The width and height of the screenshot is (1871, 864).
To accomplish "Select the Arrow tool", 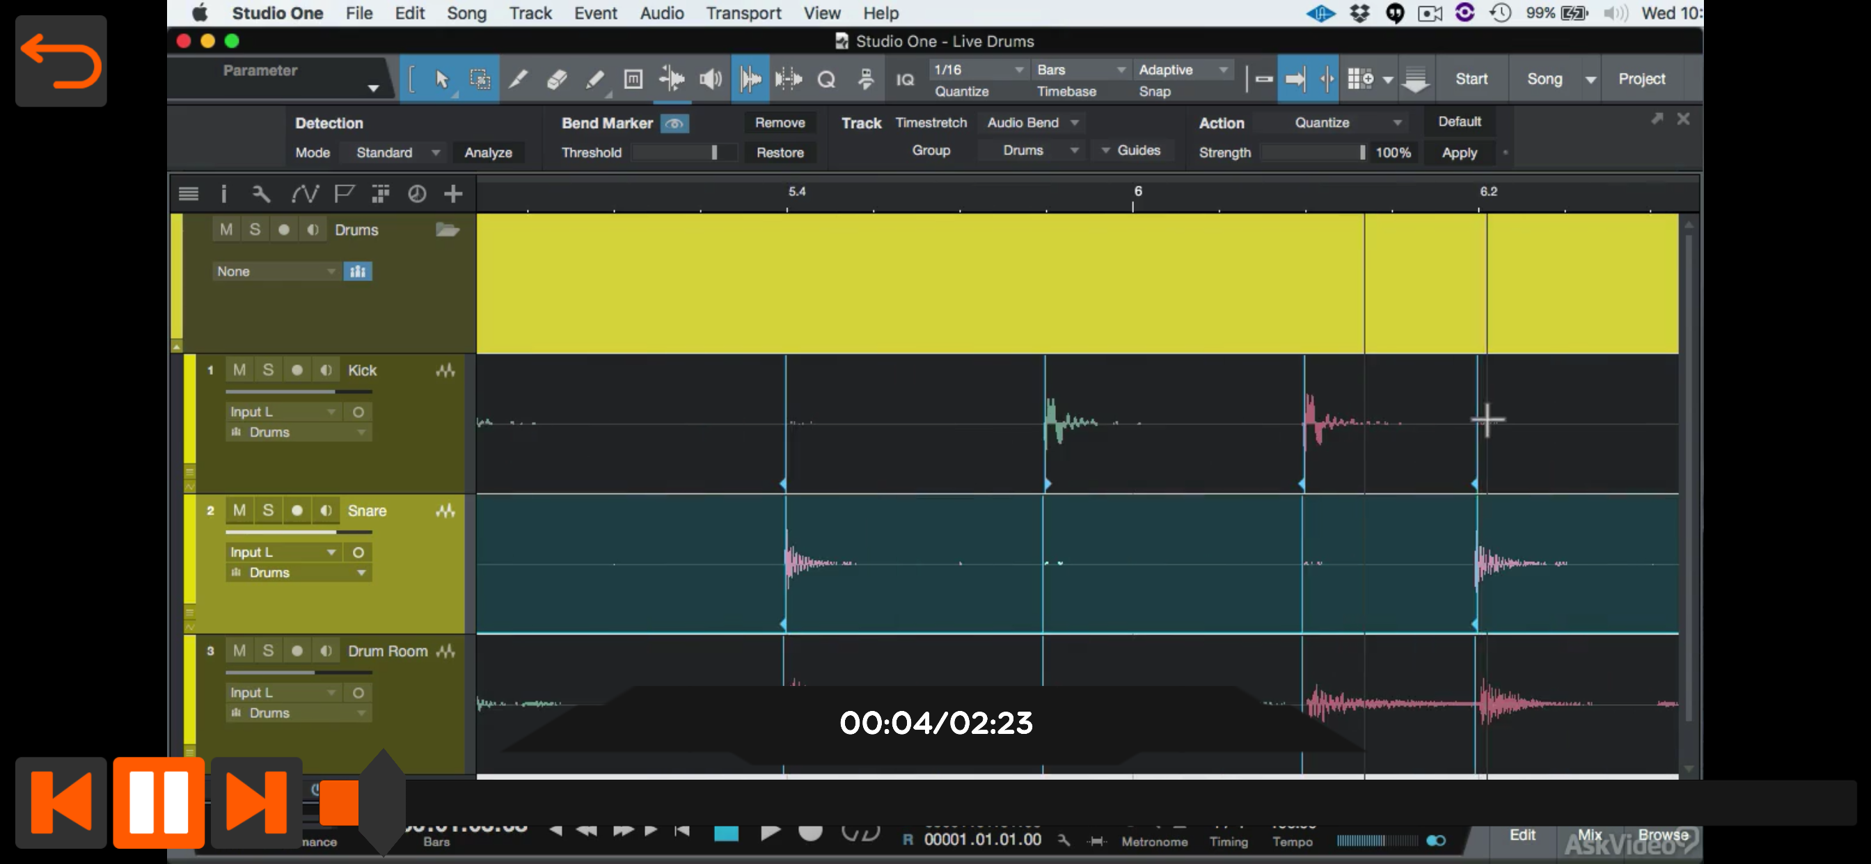I will (441, 79).
